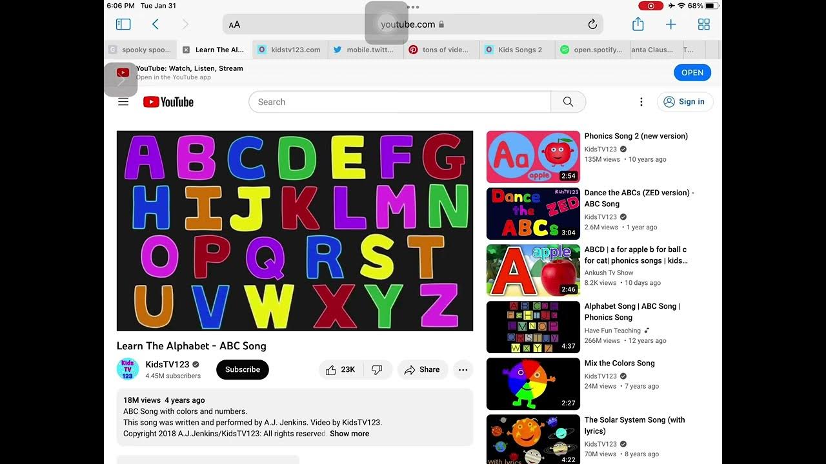Click title The Solar System Song
The image size is (826, 464).
click(635, 425)
